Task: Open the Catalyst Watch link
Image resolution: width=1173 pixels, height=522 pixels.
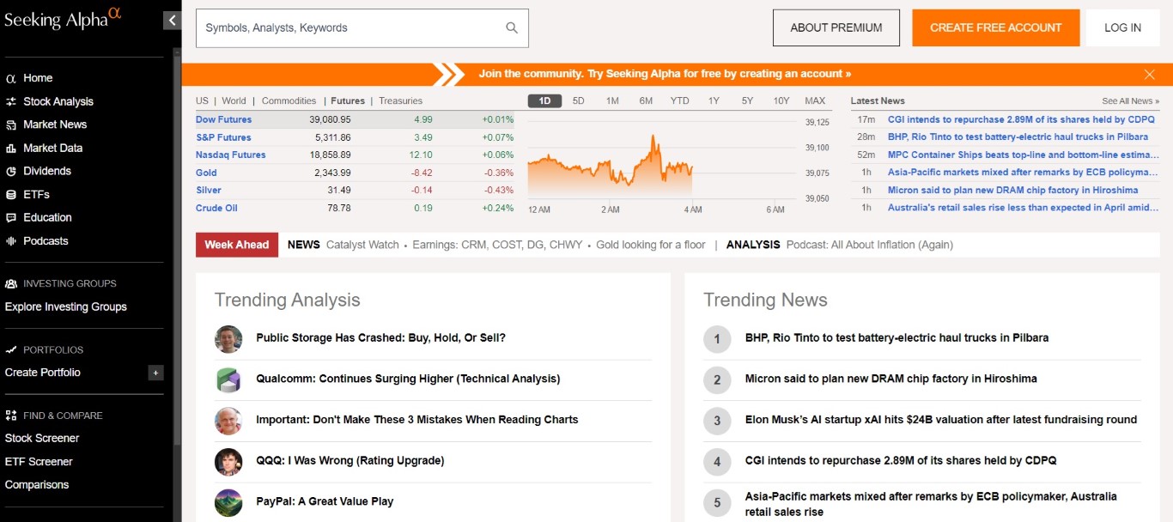Action: tap(362, 245)
